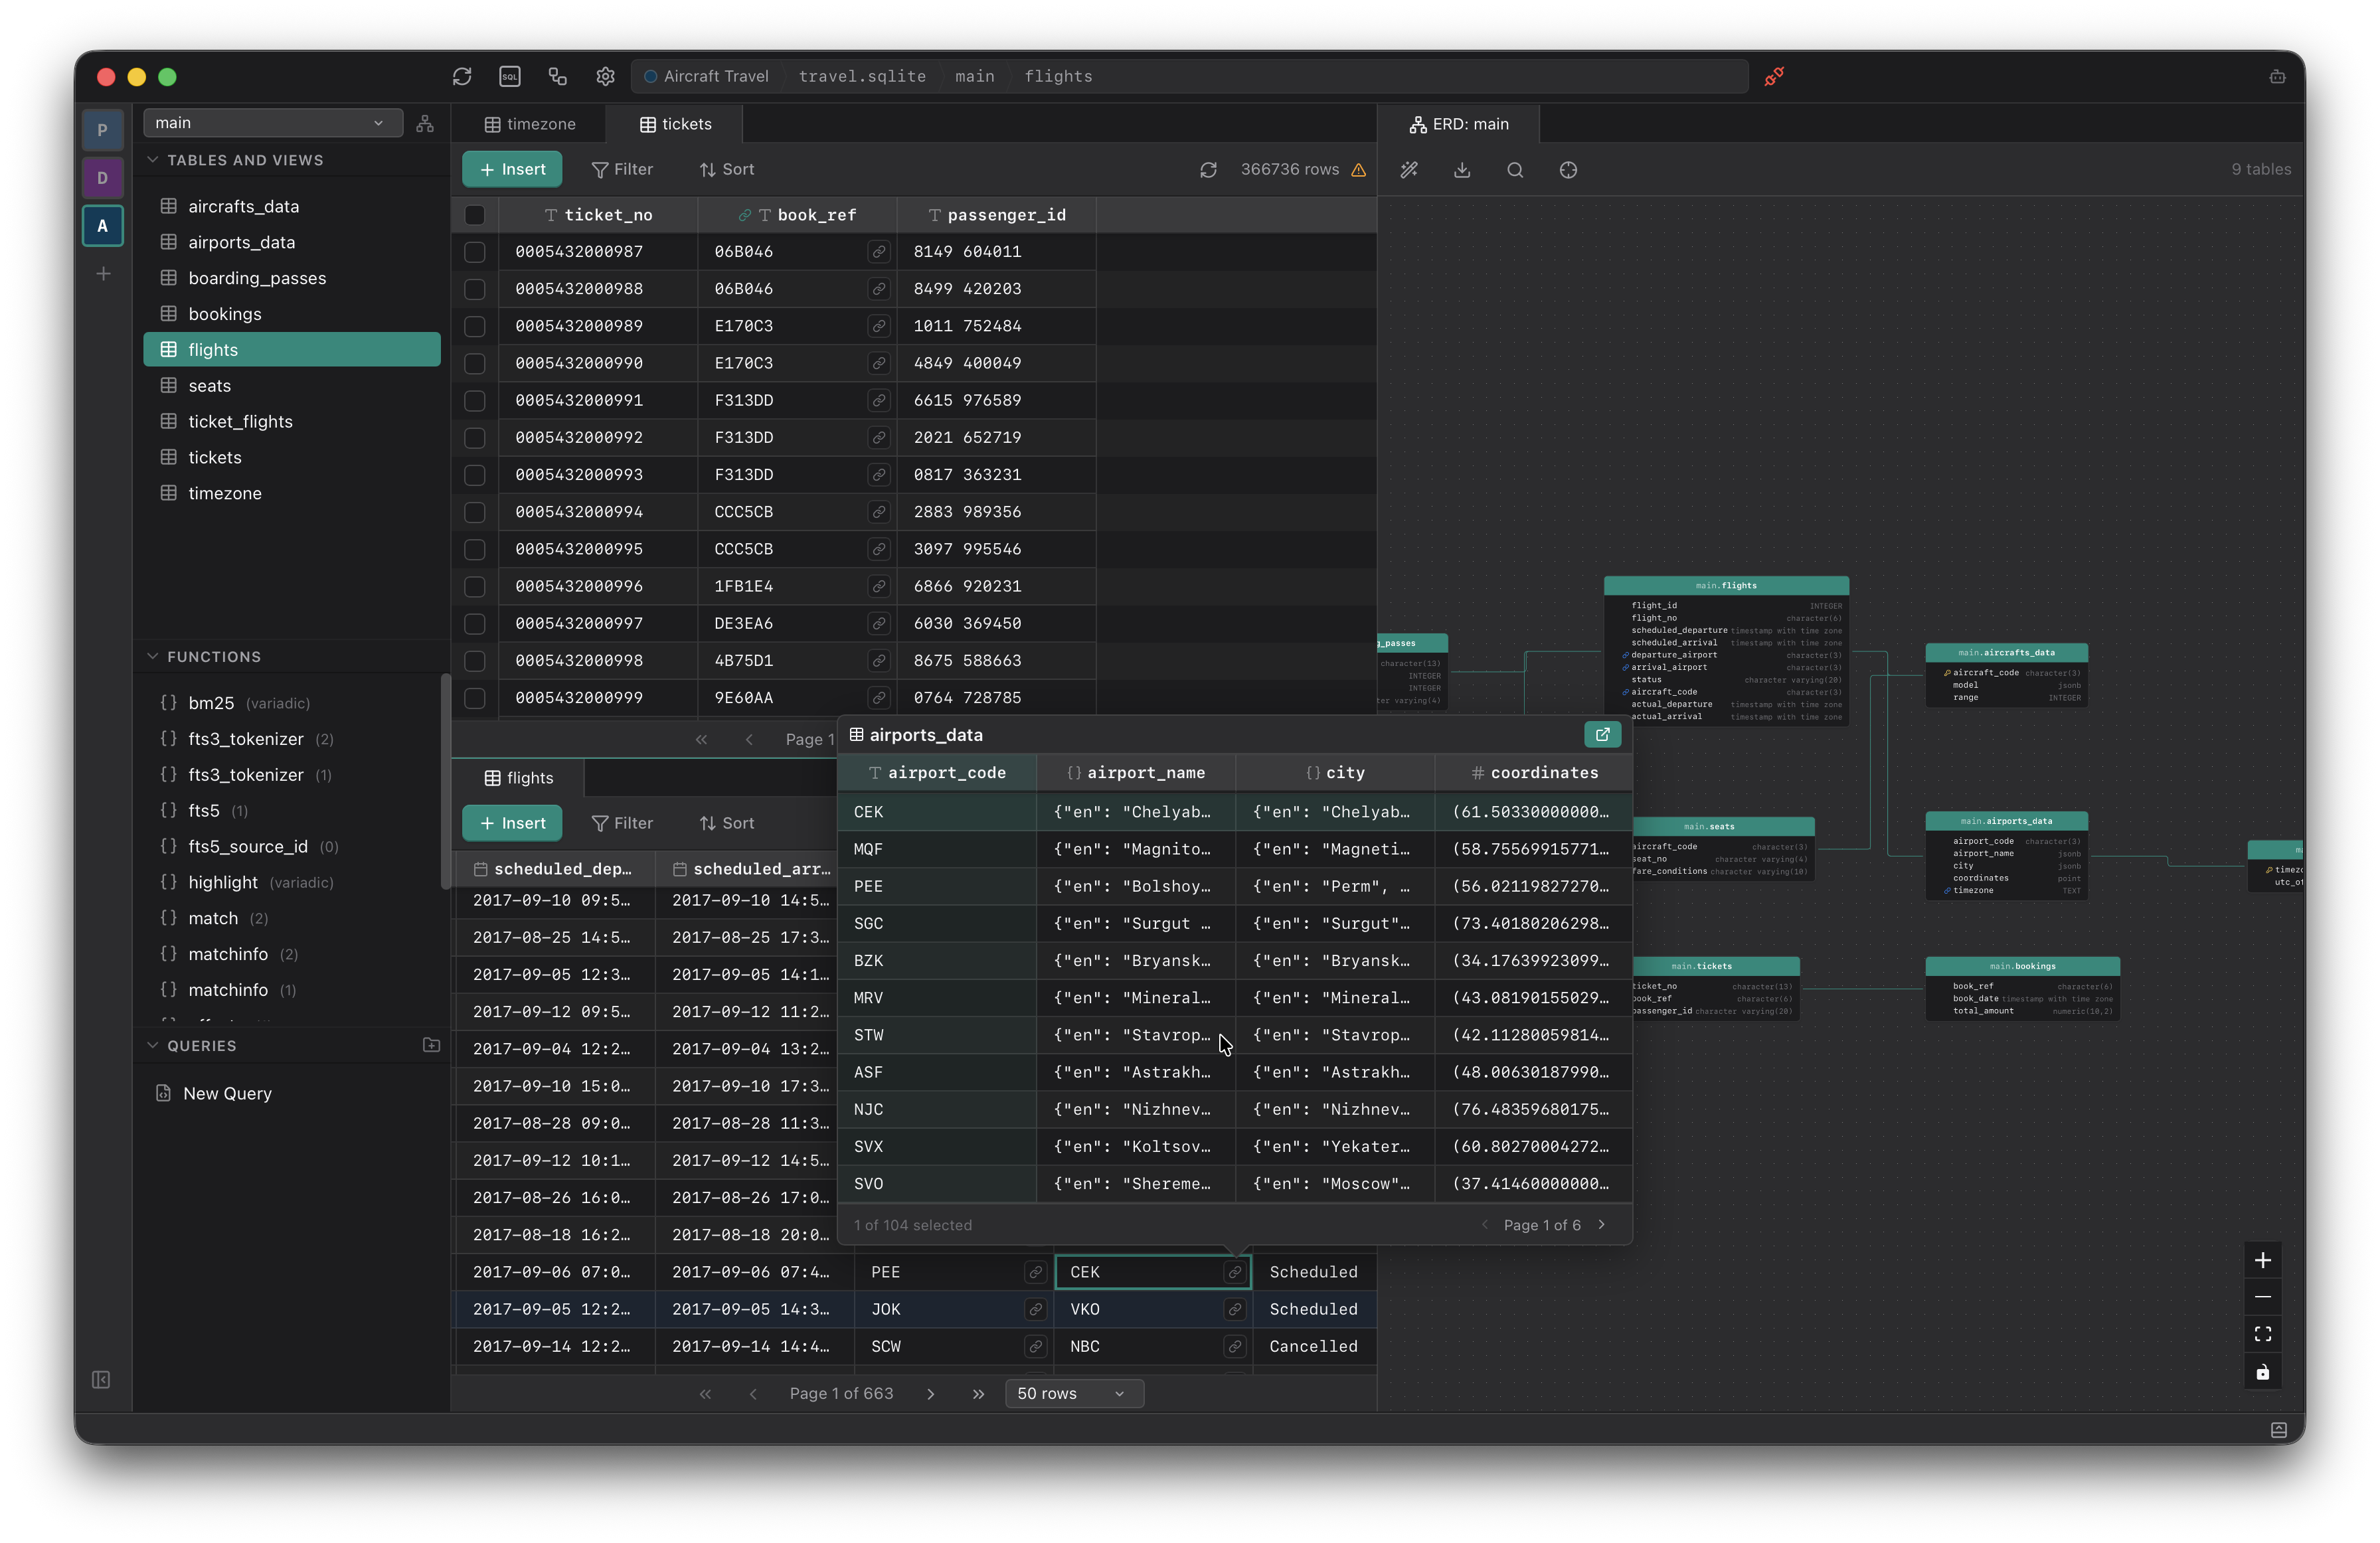Click Filter in the flights toolbar
This screenshot has width=2380, height=1543.
click(622, 823)
